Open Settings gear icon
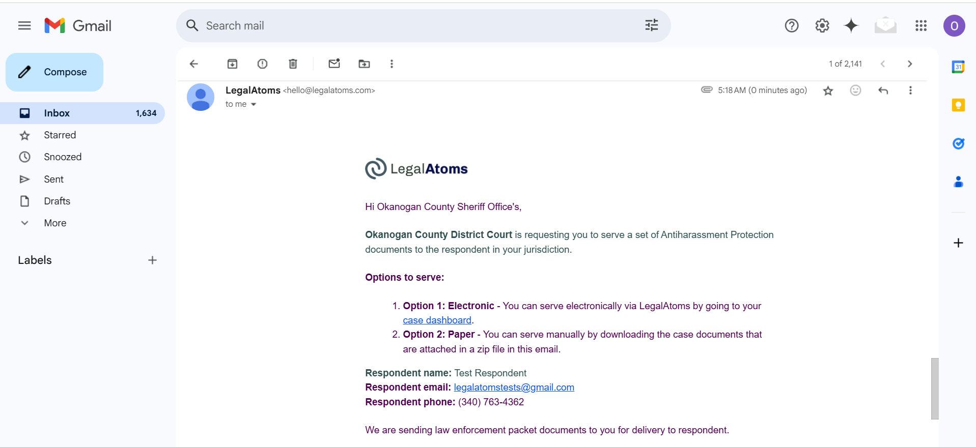Viewport: 976px width, 447px height. coord(822,25)
